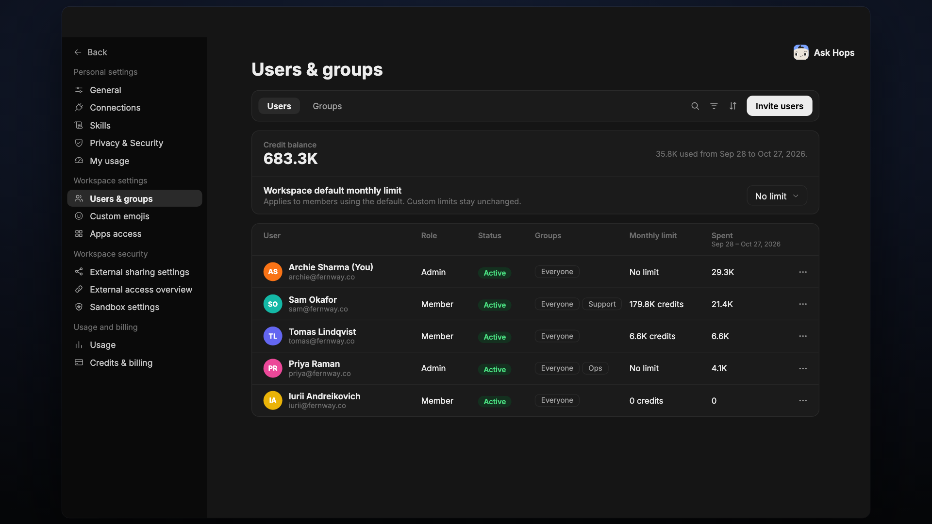Click Priya Raman's PR avatar
This screenshot has height=524, width=932.
tap(273, 368)
